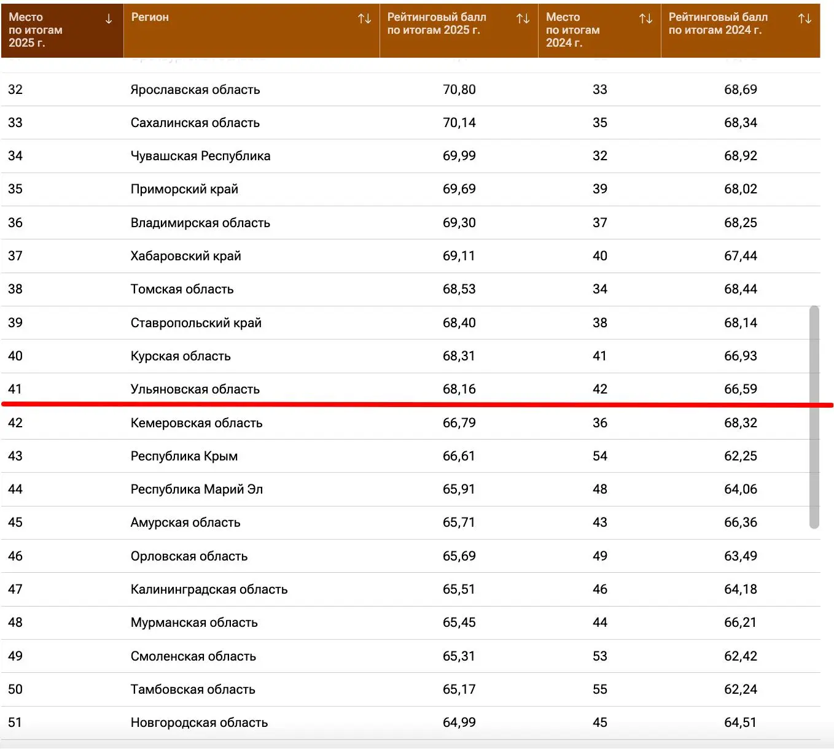Select 'Республика Крым' cell
Image resolution: width=834 pixels, height=749 pixels.
pos(184,456)
